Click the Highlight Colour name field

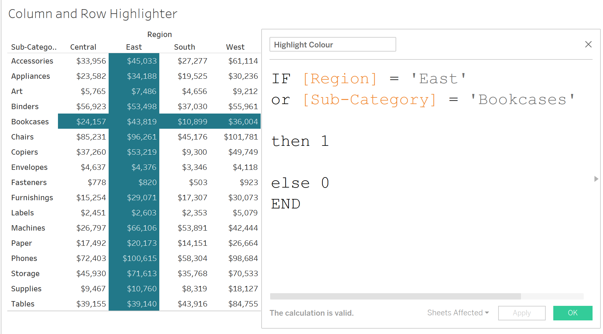[x=332, y=44]
